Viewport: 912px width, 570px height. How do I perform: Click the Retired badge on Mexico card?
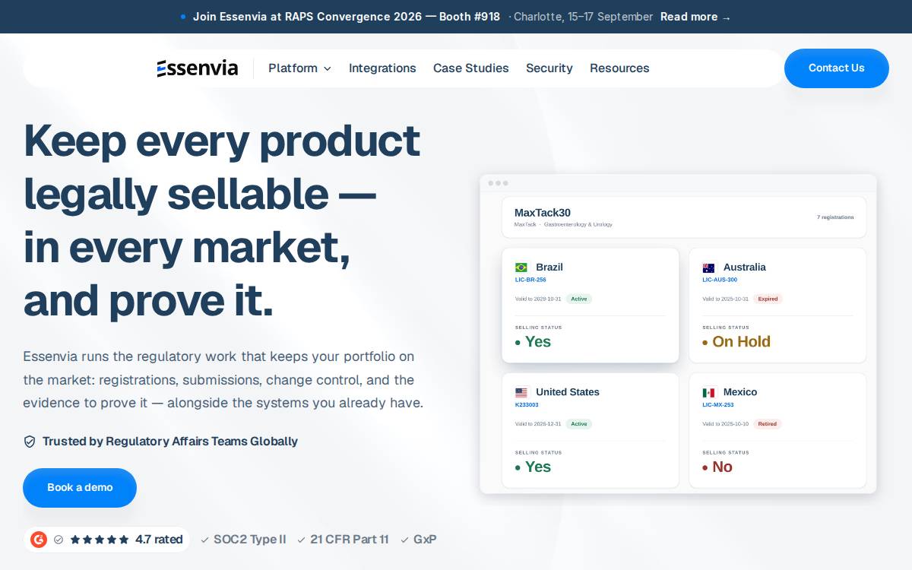(x=768, y=424)
